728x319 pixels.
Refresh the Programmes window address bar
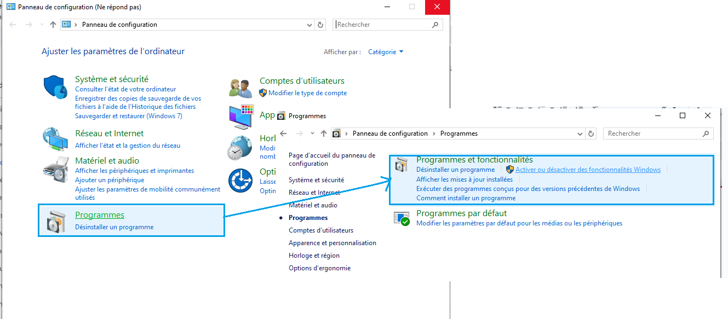tap(591, 134)
